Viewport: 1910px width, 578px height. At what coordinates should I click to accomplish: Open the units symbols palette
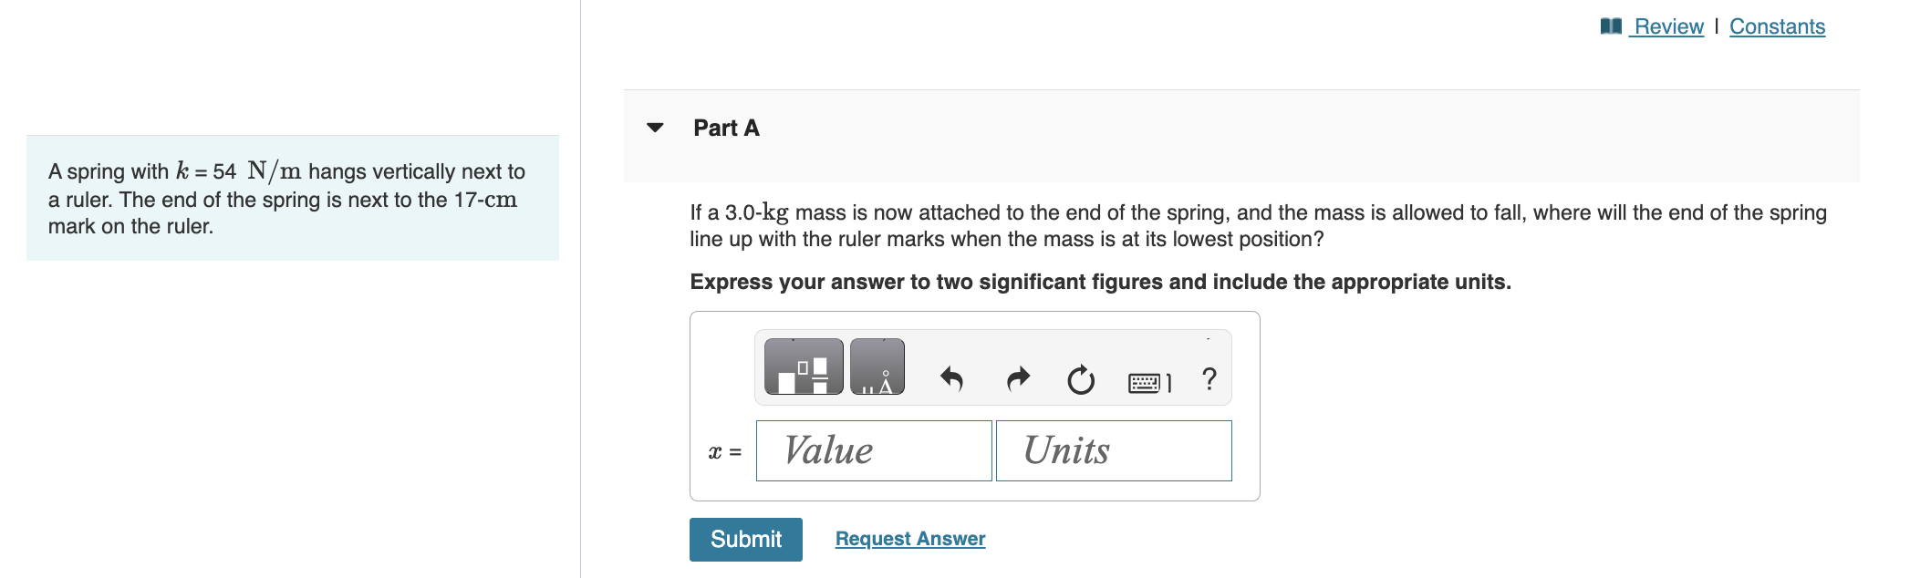click(x=877, y=367)
